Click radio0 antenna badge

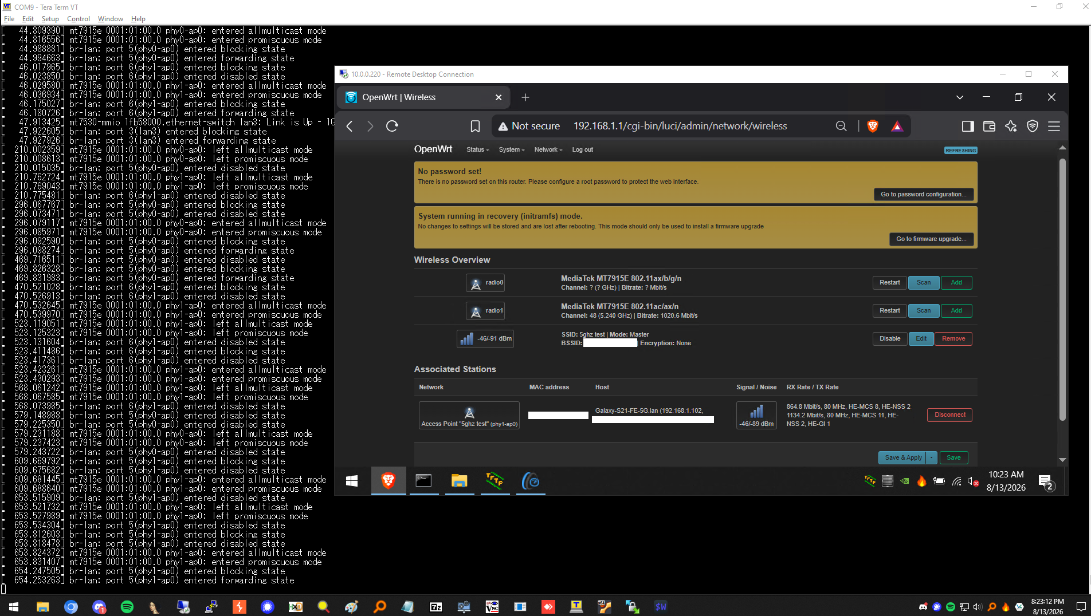point(486,283)
